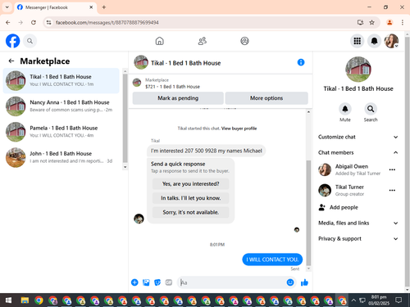Click Mark as pending button

[x=178, y=98]
